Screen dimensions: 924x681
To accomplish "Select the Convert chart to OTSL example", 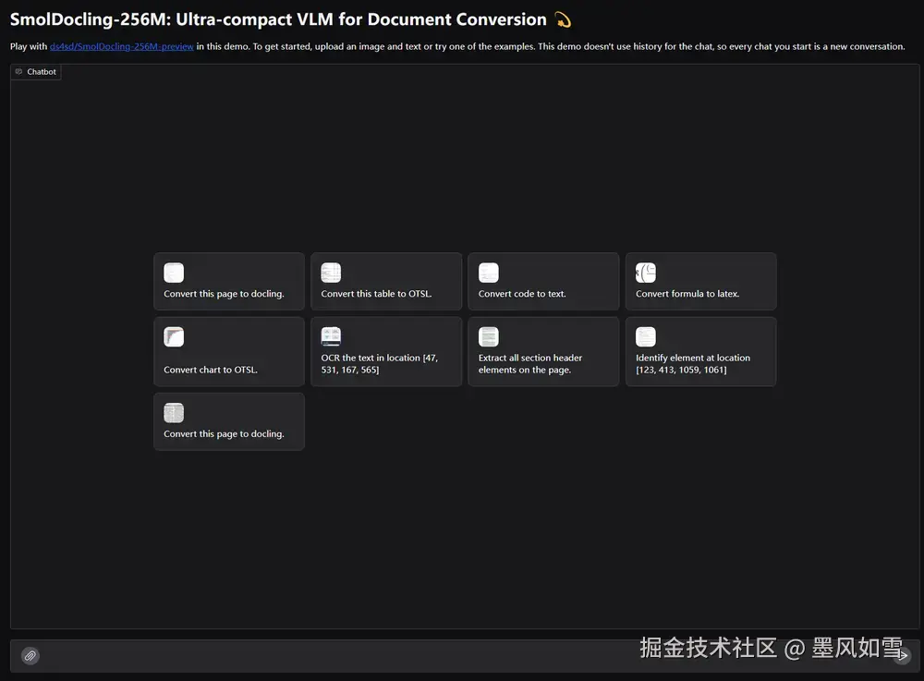I will [x=228, y=352].
